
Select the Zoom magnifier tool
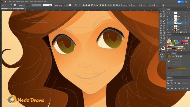[x=164, y=43]
